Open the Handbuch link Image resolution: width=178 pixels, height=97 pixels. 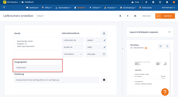(x=28, y=2)
